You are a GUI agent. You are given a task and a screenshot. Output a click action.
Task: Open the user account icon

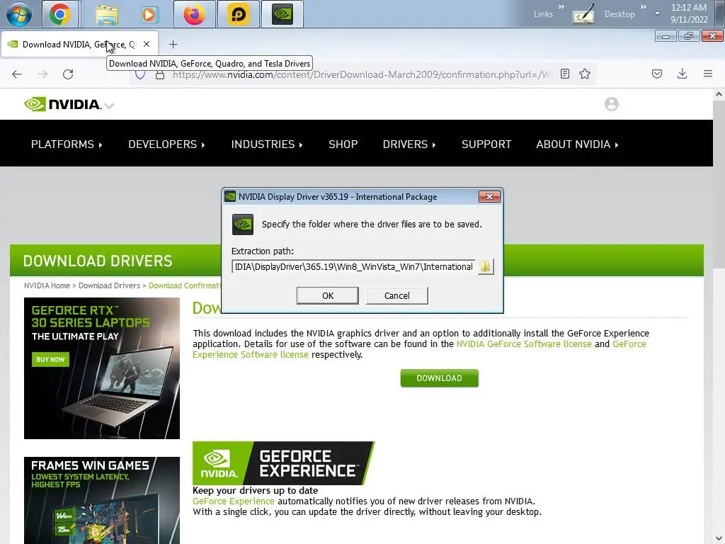pos(612,104)
